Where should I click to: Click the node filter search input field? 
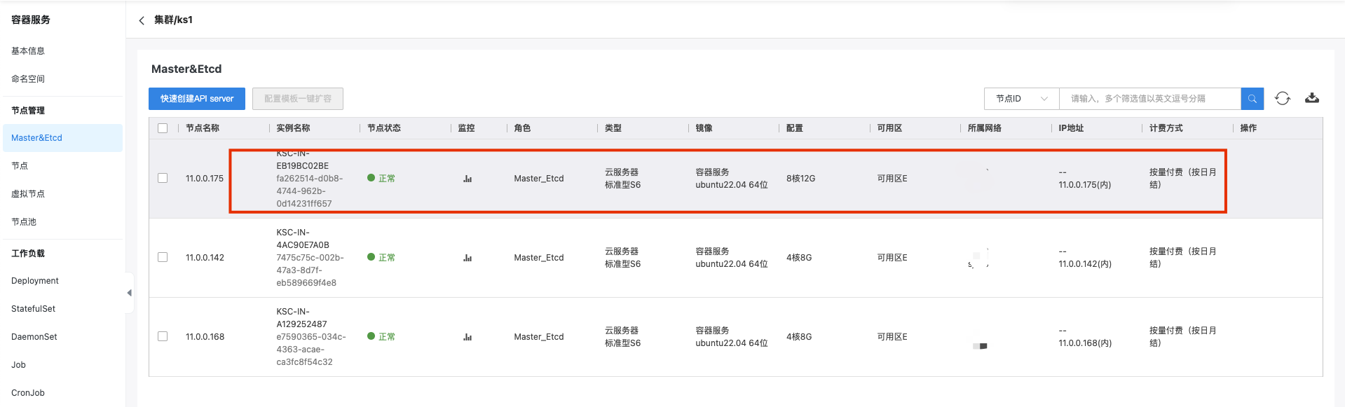[x=1149, y=99]
